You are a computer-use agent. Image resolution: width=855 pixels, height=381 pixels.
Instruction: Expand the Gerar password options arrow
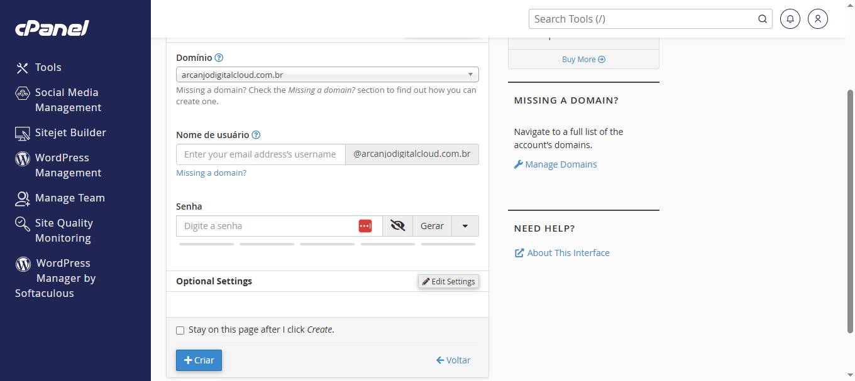pyautogui.click(x=465, y=226)
